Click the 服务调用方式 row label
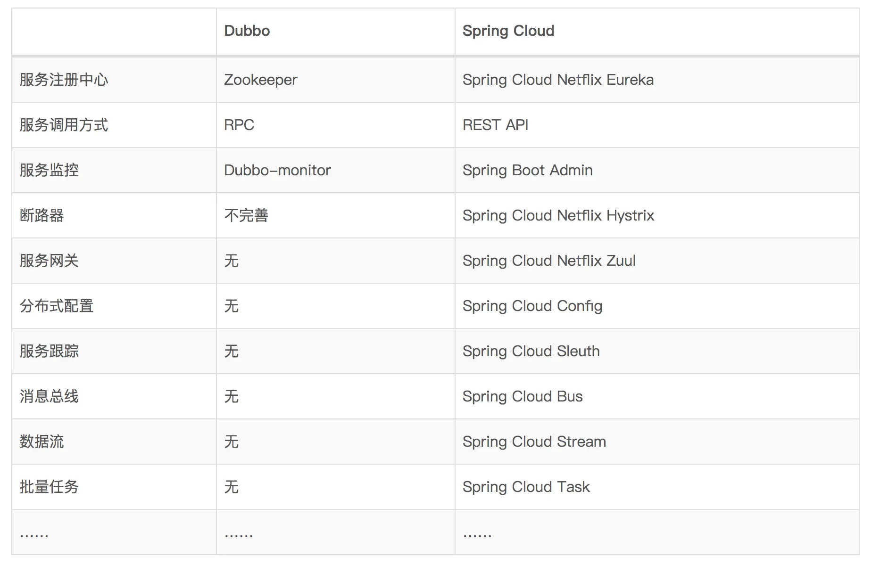 pyautogui.click(x=64, y=125)
